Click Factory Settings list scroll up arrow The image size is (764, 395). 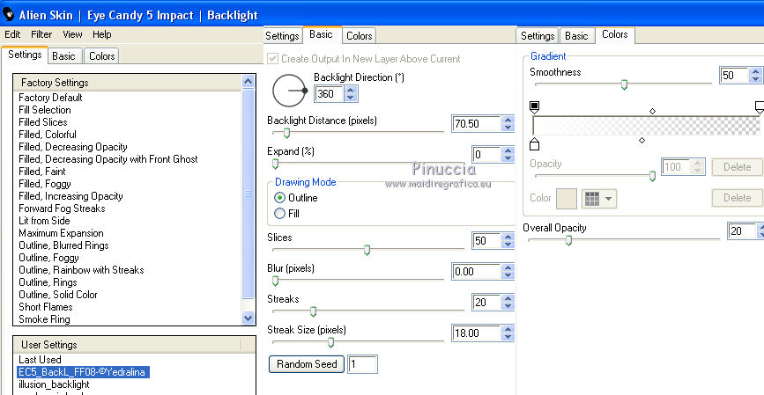tap(248, 82)
